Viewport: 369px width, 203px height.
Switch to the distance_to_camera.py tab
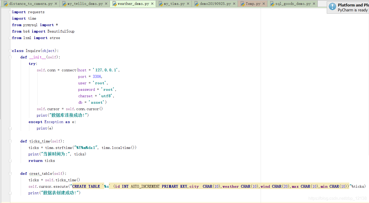click(31, 4)
